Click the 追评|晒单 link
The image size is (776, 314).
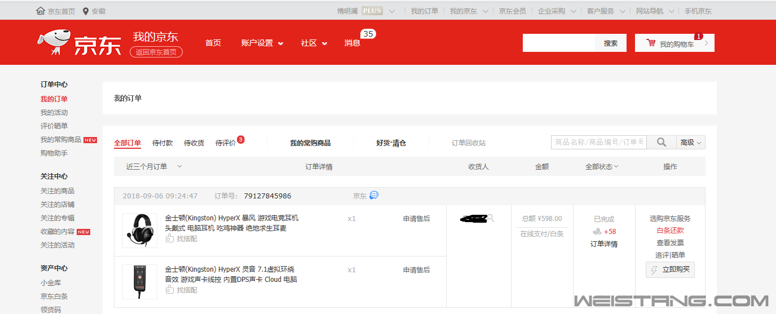tap(670, 255)
